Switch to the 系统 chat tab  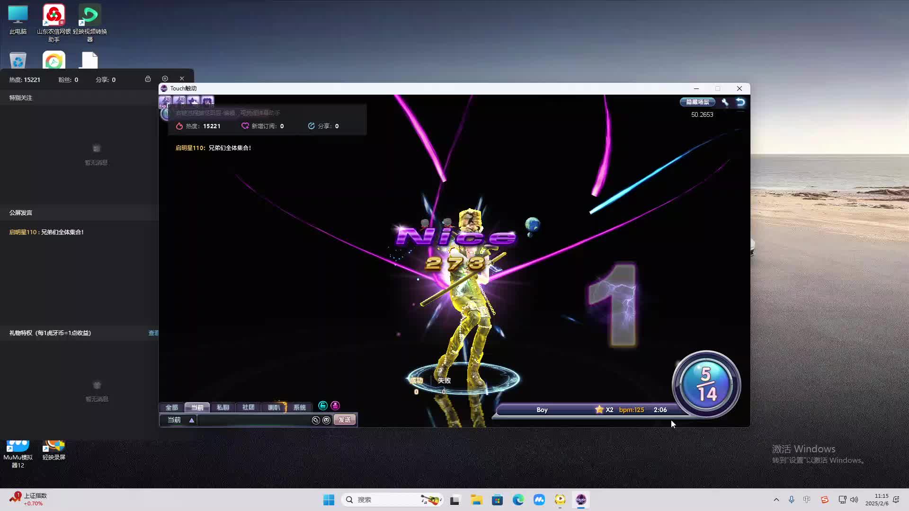[299, 407]
